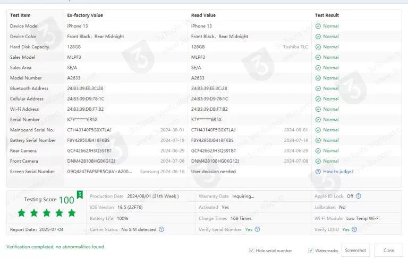Screen dimensions: 408x259
Task: Click the Charge Times '168 Times' value
Action: (x=241, y=219)
